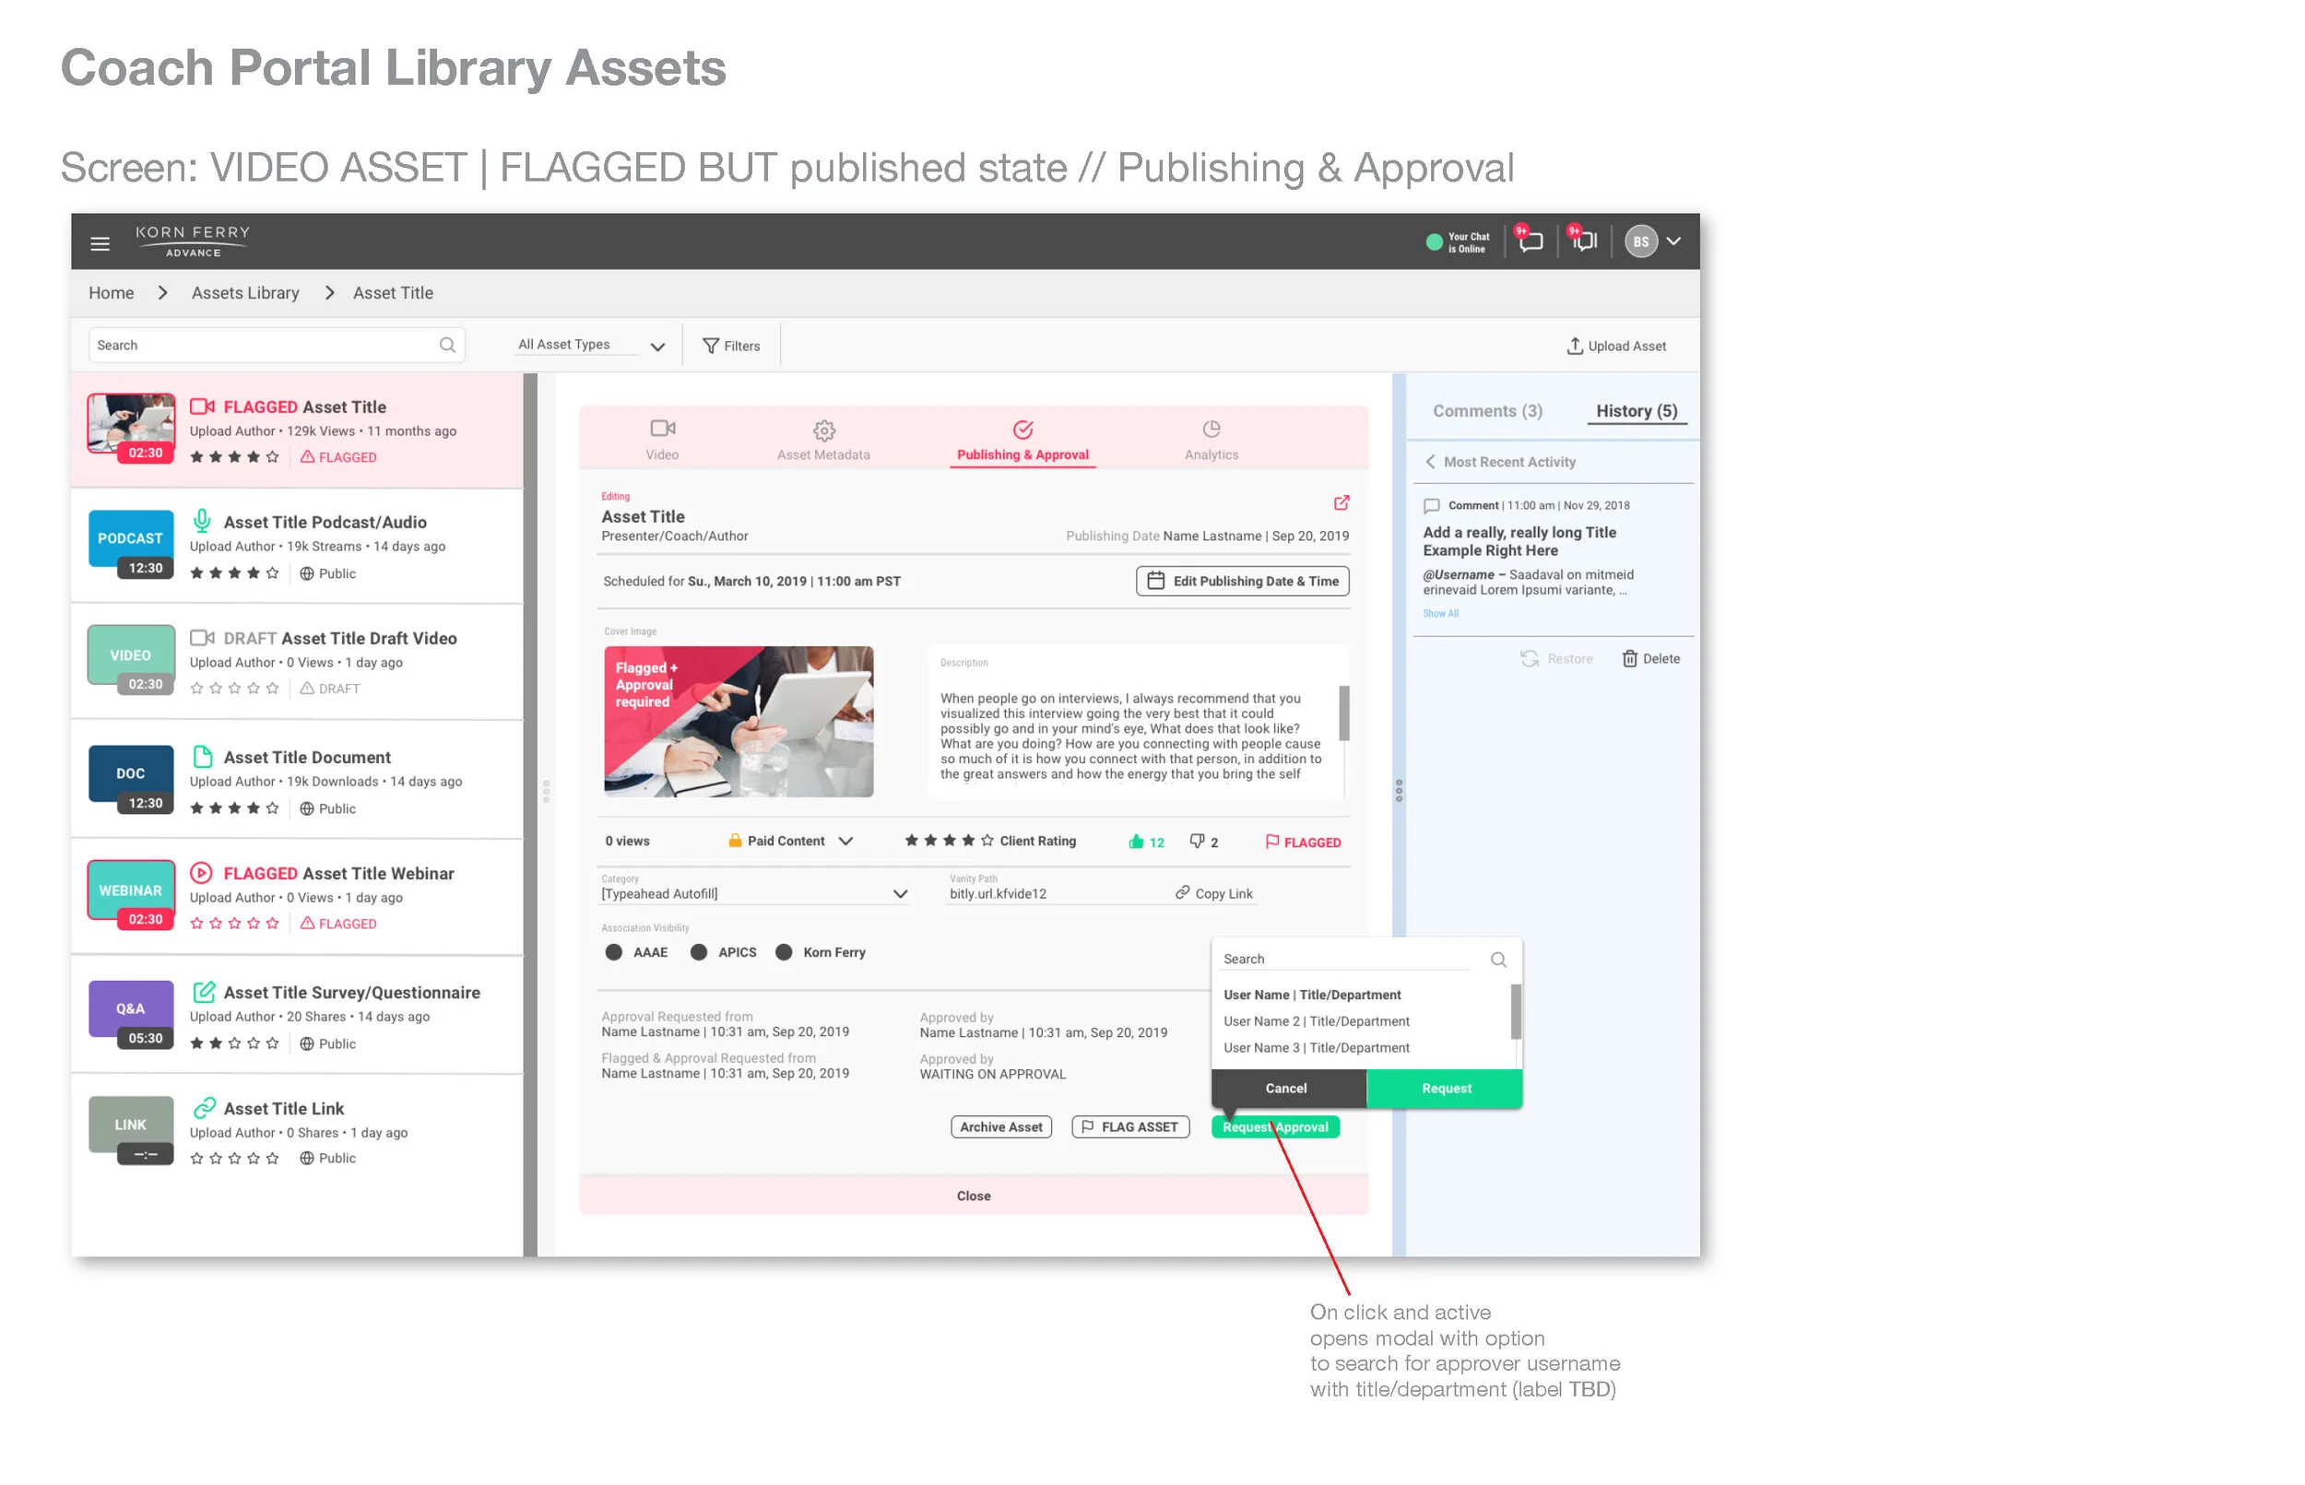This screenshot has height=1485, width=2305.
Task: Click the Delete trash icon in History
Action: [x=1629, y=658]
